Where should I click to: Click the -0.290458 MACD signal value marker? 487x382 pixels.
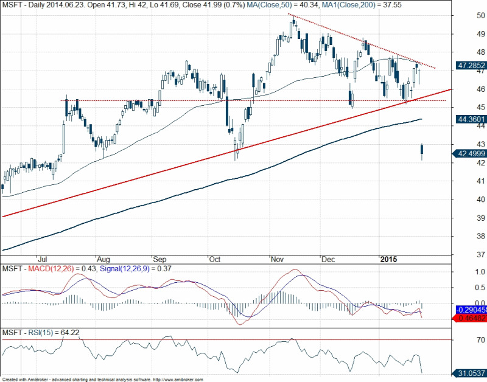tap(471, 310)
